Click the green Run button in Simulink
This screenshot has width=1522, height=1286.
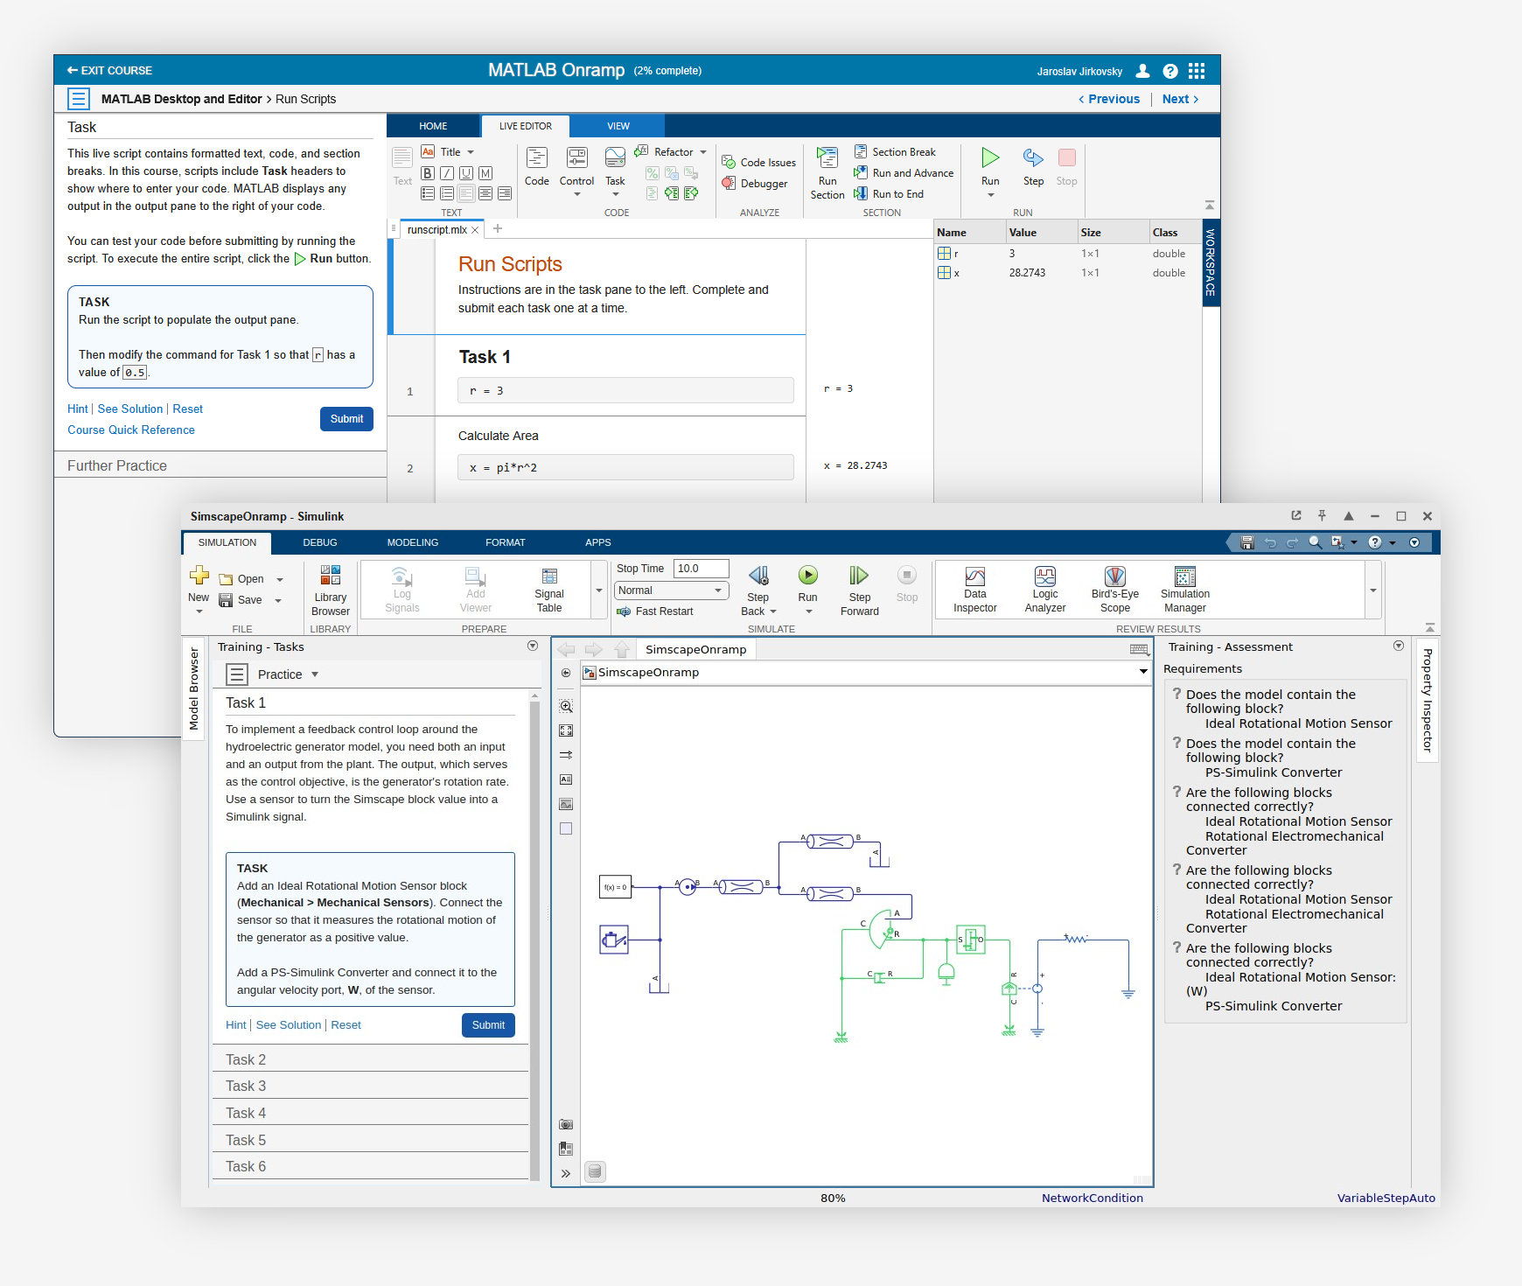(x=807, y=576)
